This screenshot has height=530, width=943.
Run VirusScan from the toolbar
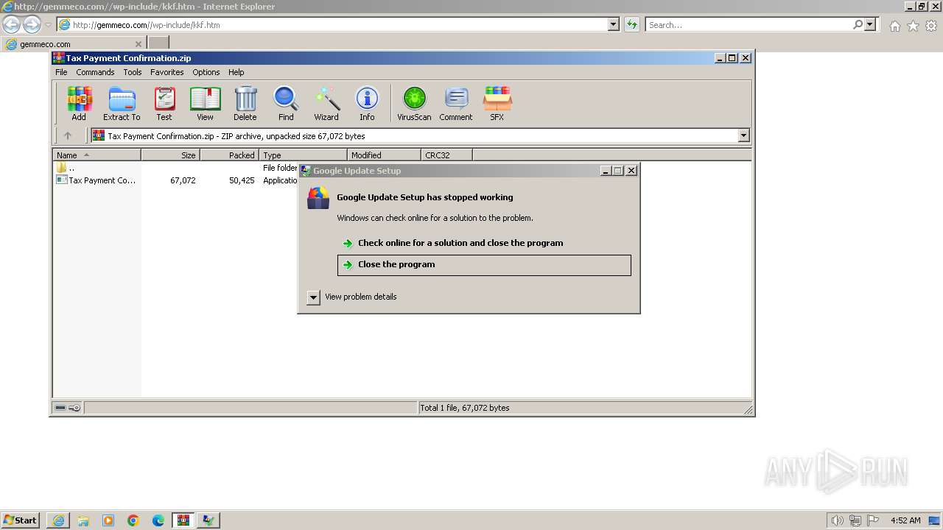point(414,104)
